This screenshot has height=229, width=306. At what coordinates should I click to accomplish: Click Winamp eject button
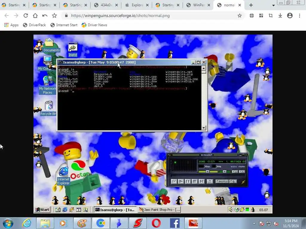click(210, 182)
